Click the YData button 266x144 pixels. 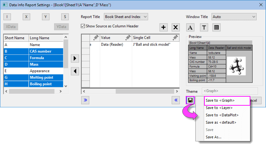click(x=61, y=27)
